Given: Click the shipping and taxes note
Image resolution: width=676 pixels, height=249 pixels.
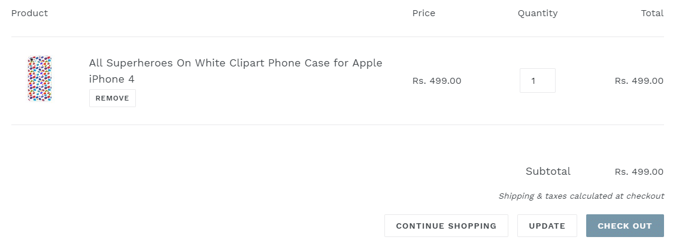Looking at the screenshot, I should tap(581, 196).
